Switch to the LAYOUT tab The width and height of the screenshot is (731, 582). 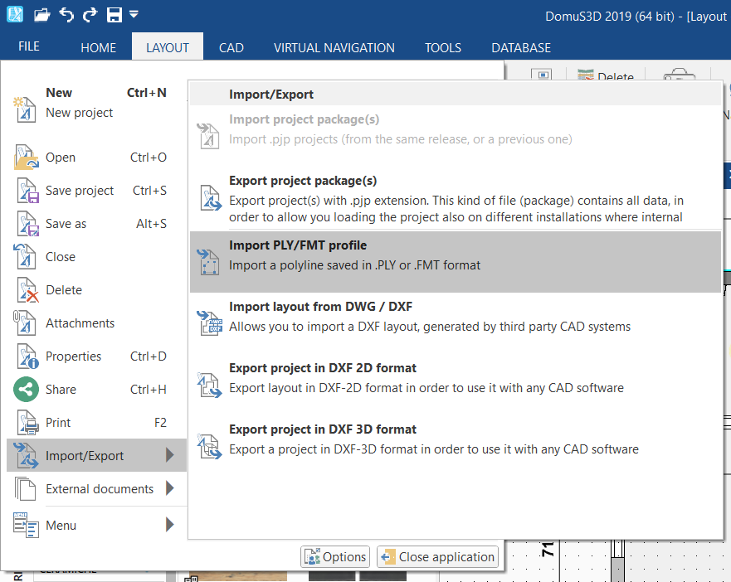click(x=168, y=47)
